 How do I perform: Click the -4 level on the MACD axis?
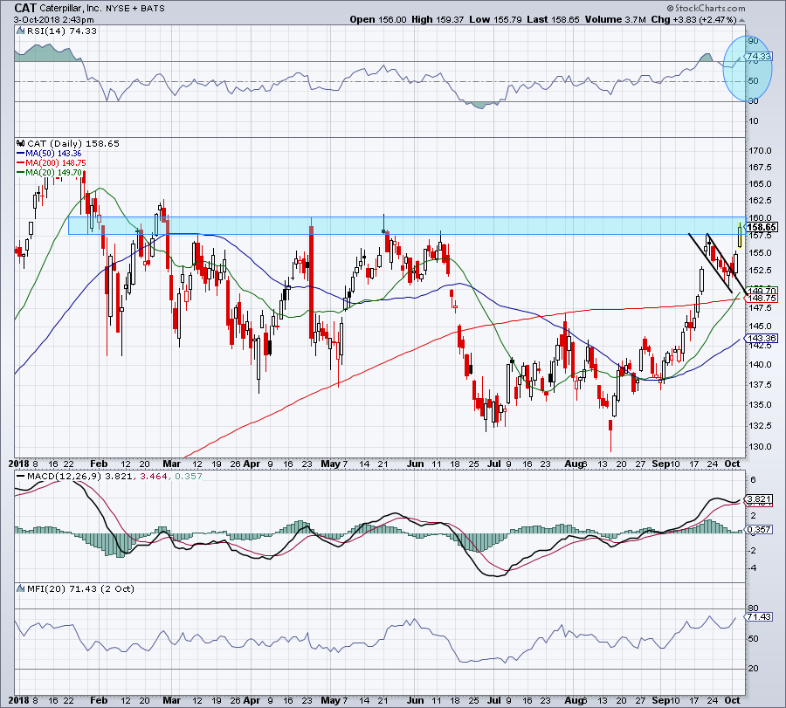click(x=753, y=568)
